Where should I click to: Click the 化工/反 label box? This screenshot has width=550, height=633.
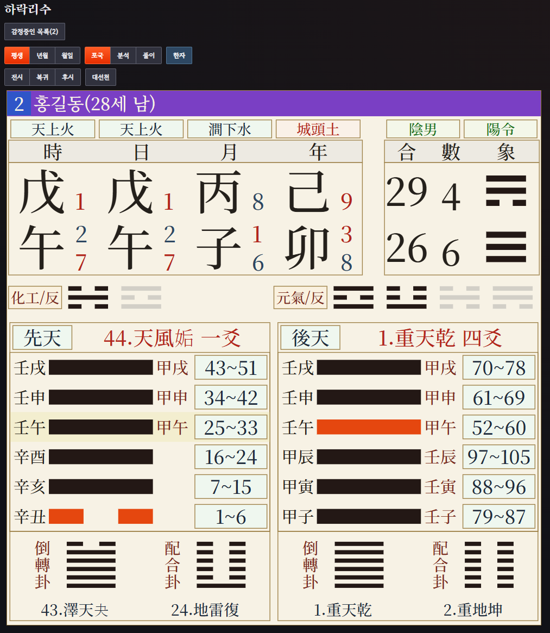[35, 298]
